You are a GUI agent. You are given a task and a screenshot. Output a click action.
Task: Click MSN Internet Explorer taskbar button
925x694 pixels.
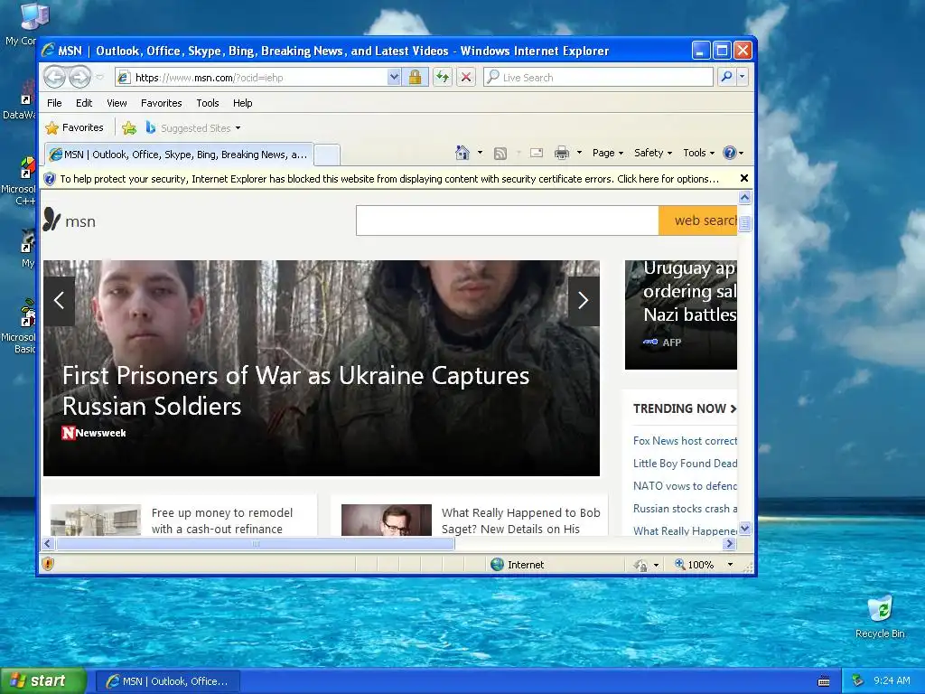pyautogui.click(x=168, y=681)
